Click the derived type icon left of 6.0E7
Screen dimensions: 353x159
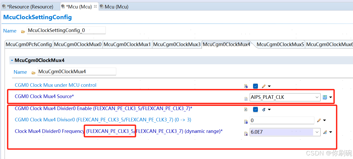pyautogui.click(x=246, y=133)
